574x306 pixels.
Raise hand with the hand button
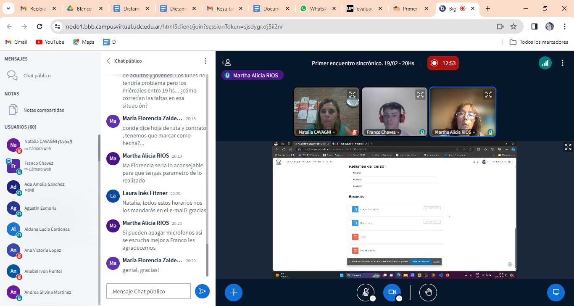point(428,292)
